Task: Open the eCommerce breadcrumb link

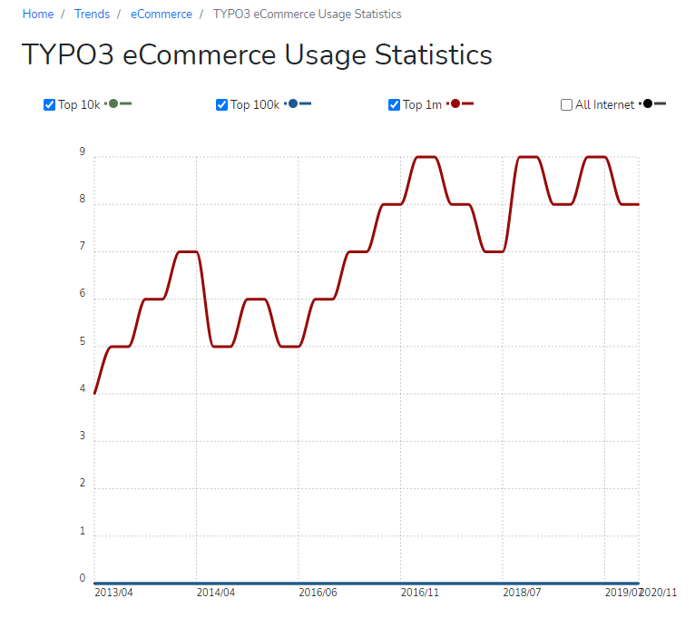Action: (162, 15)
